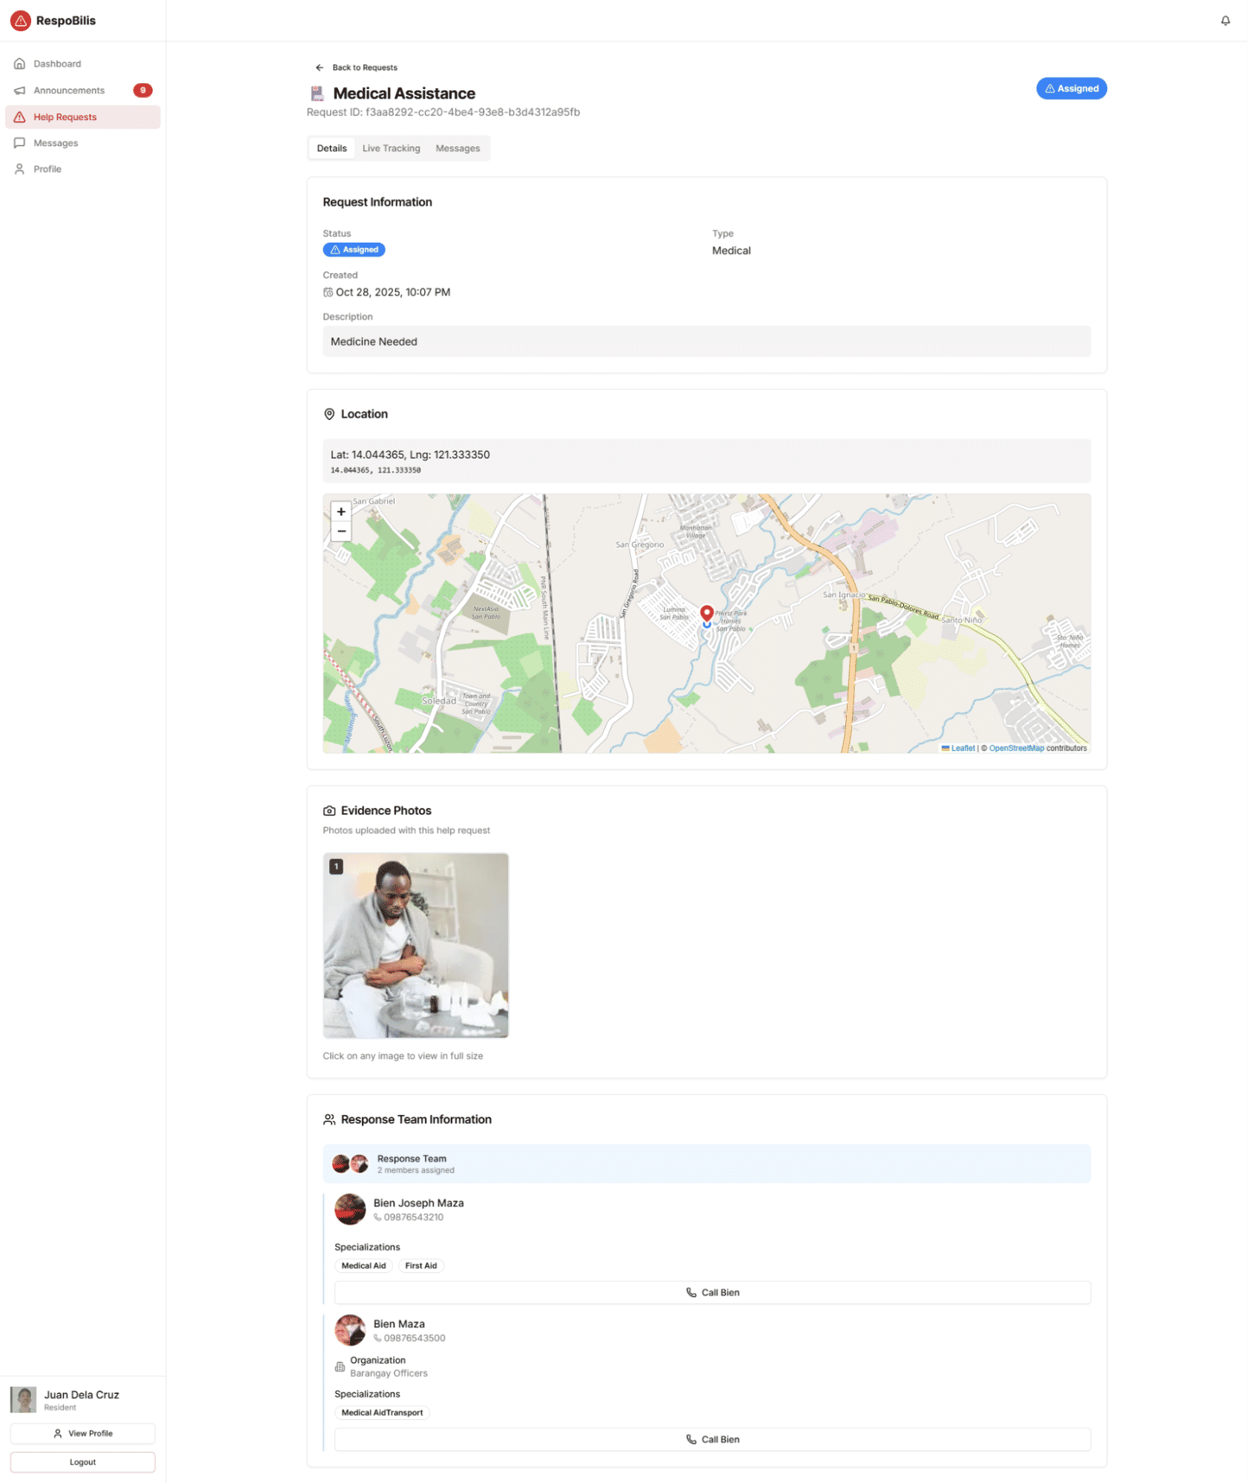The image size is (1248, 1483).
Task: Click the Logout button
Action: click(83, 1462)
